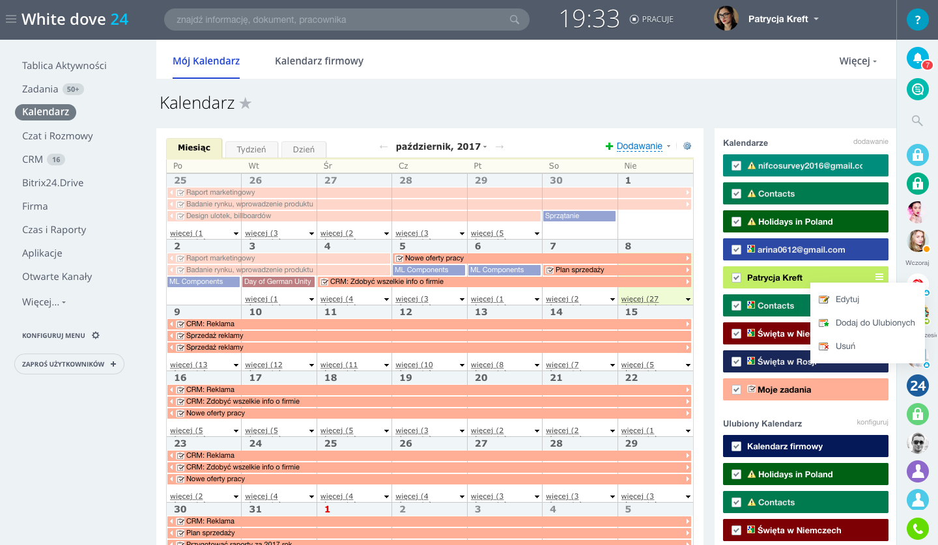The width and height of the screenshot is (938, 545).
Task: Click the calendar settings gear icon
Action: (x=687, y=147)
